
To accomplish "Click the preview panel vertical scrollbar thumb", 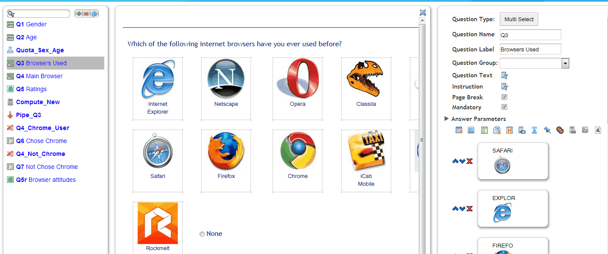I will coord(422,139).
